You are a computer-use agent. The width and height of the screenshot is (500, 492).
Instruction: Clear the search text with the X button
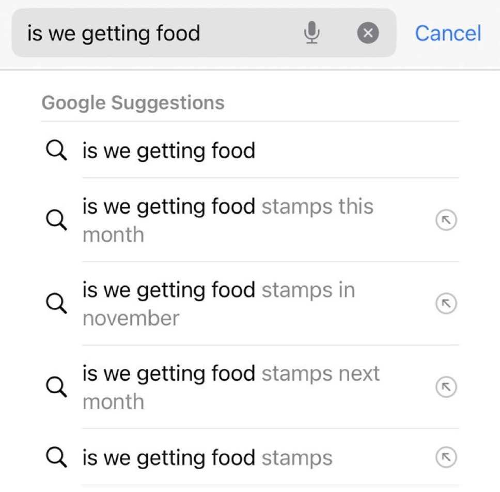point(368,34)
